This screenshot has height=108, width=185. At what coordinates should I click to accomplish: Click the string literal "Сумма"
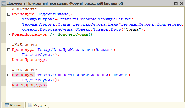[132, 29]
